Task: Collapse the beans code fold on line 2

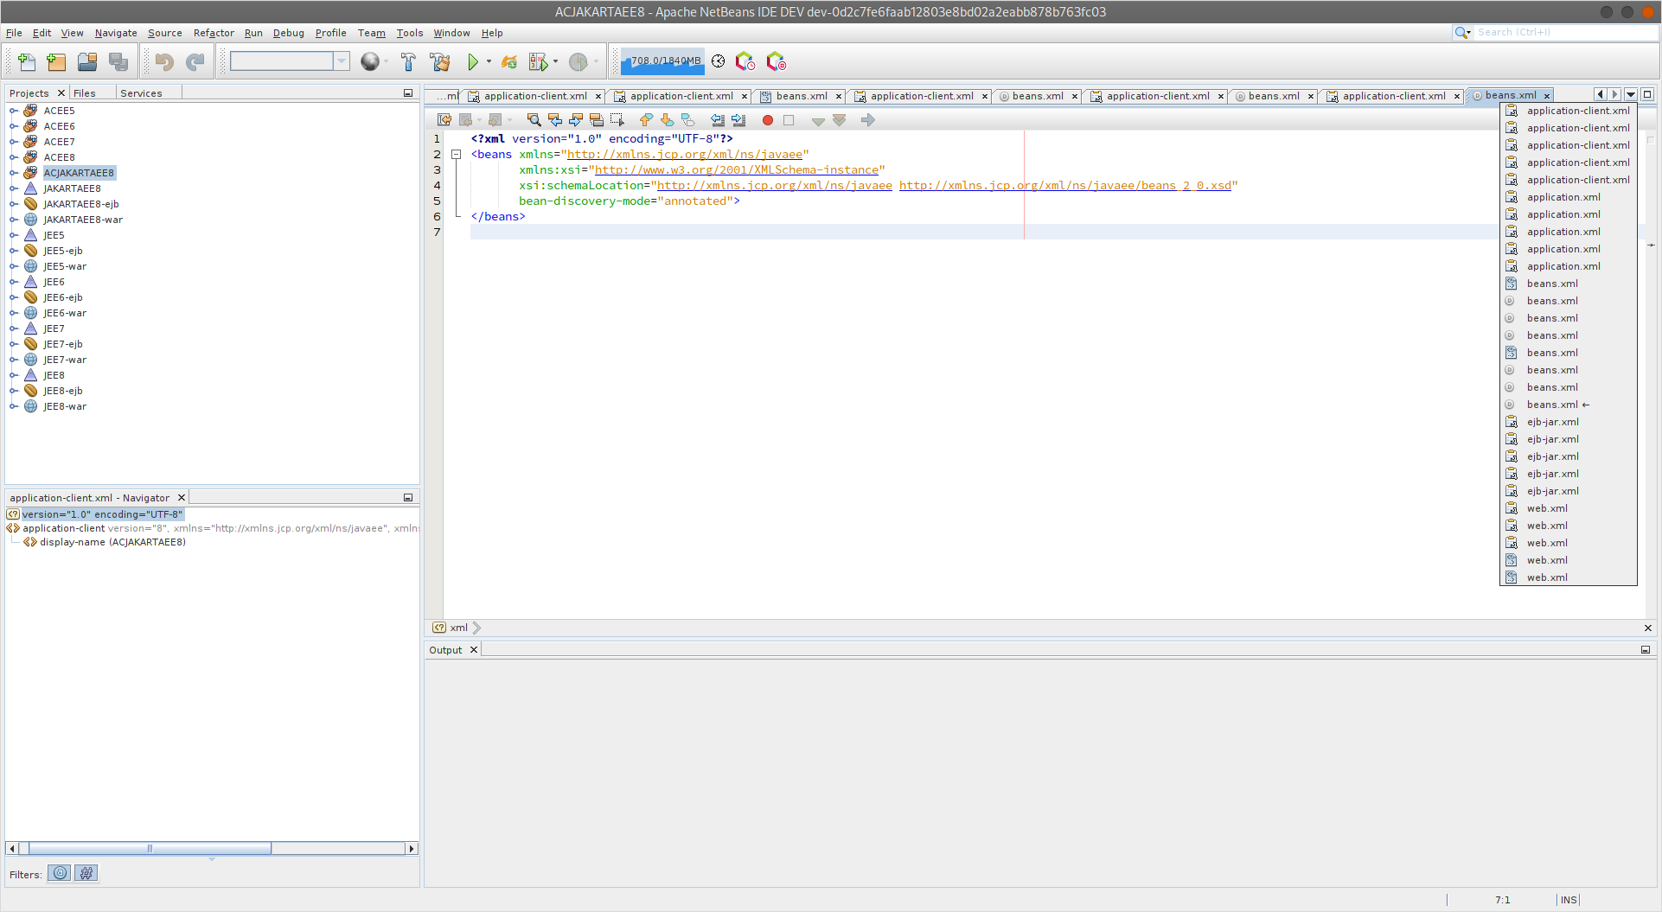Action: coord(457,155)
